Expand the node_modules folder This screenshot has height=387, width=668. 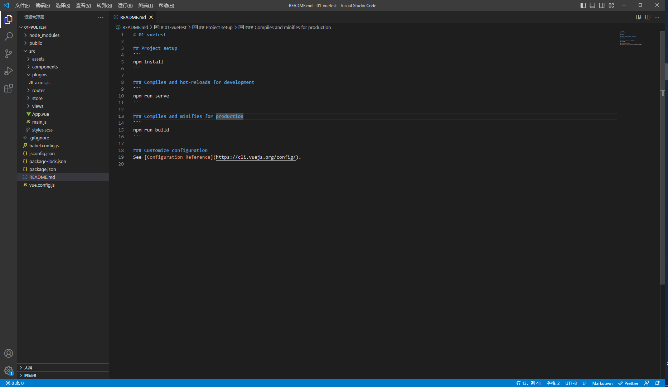coord(63,35)
